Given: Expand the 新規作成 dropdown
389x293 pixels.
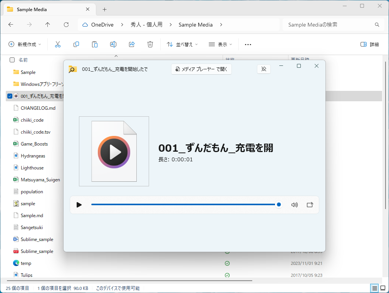Looking at the screenshot, I should (x=25, y=44).
